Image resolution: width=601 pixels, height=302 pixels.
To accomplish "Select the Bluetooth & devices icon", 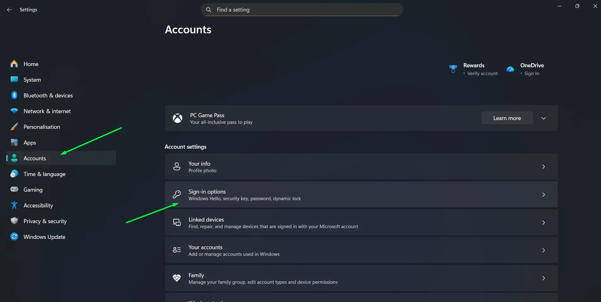I will pyautogui.click(x=14, y=95).
